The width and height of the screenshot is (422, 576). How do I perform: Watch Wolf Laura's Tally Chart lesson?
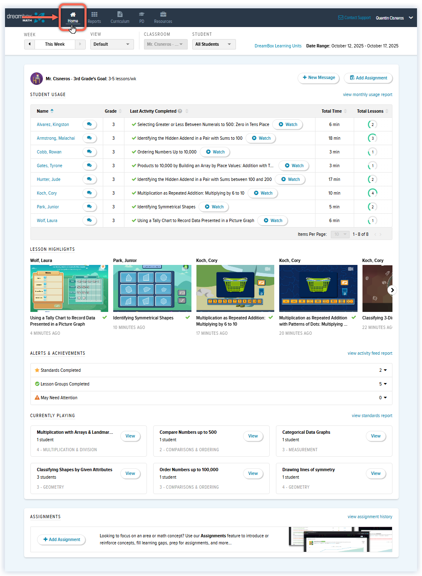pos(273,220)
